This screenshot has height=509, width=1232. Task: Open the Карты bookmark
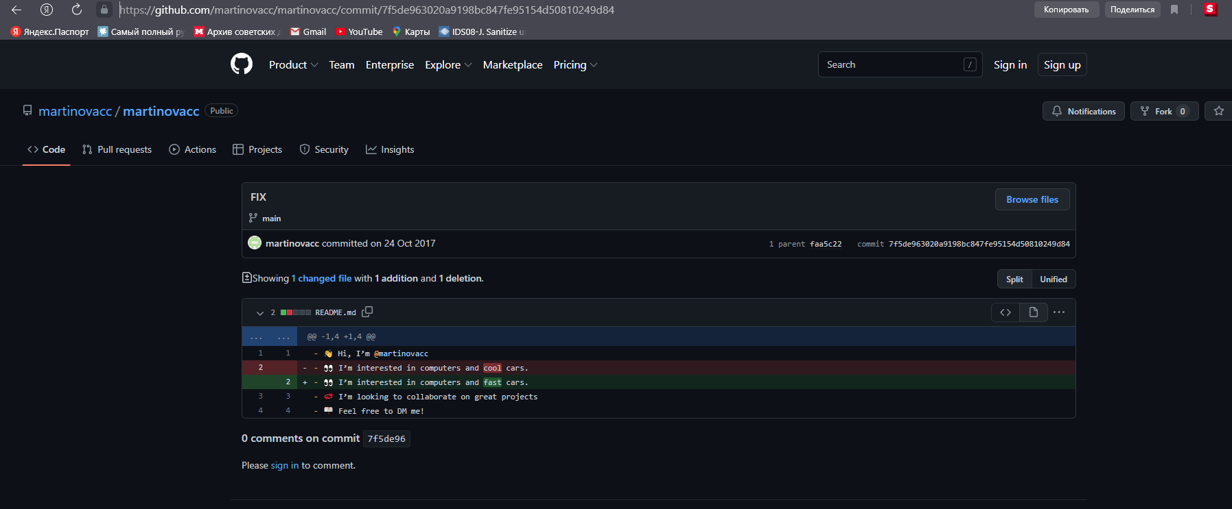[411, 32]
